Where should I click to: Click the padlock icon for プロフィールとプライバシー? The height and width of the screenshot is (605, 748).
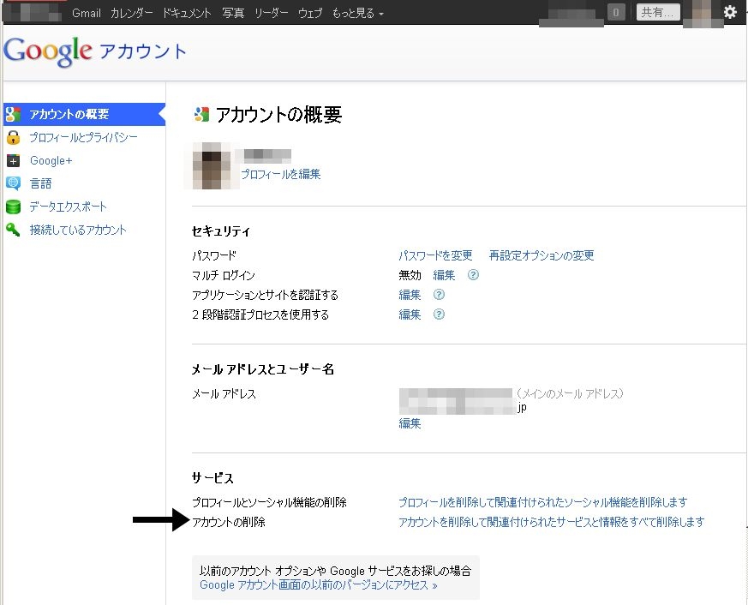[x=13, y=137]
